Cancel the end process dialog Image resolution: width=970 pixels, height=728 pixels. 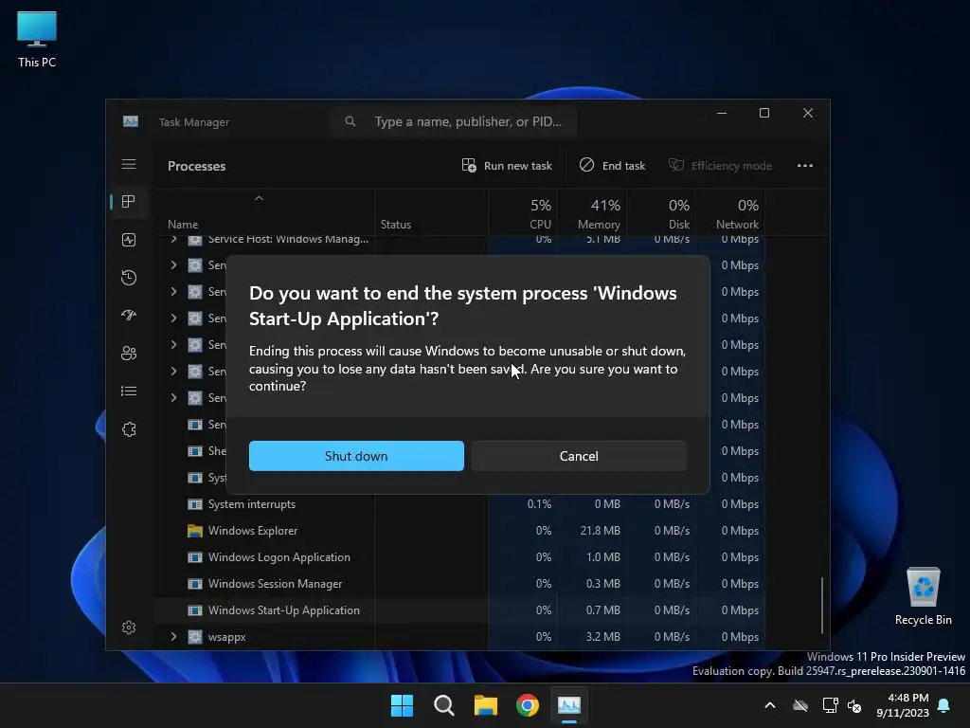[579, 456]
